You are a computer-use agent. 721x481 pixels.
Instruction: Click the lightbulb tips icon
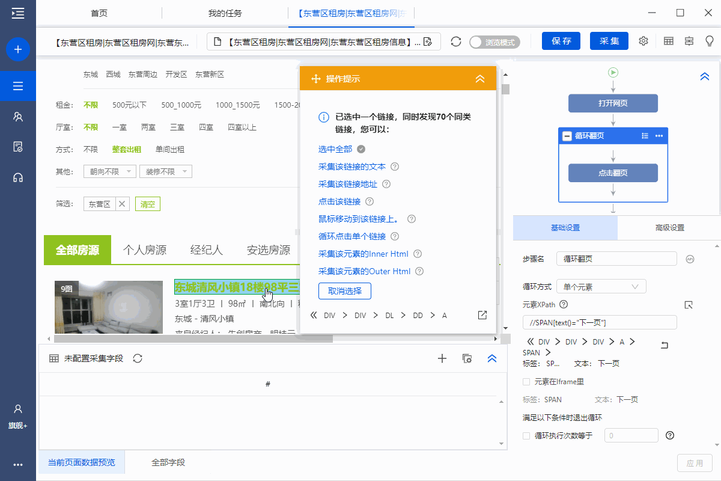click(710, 41)
